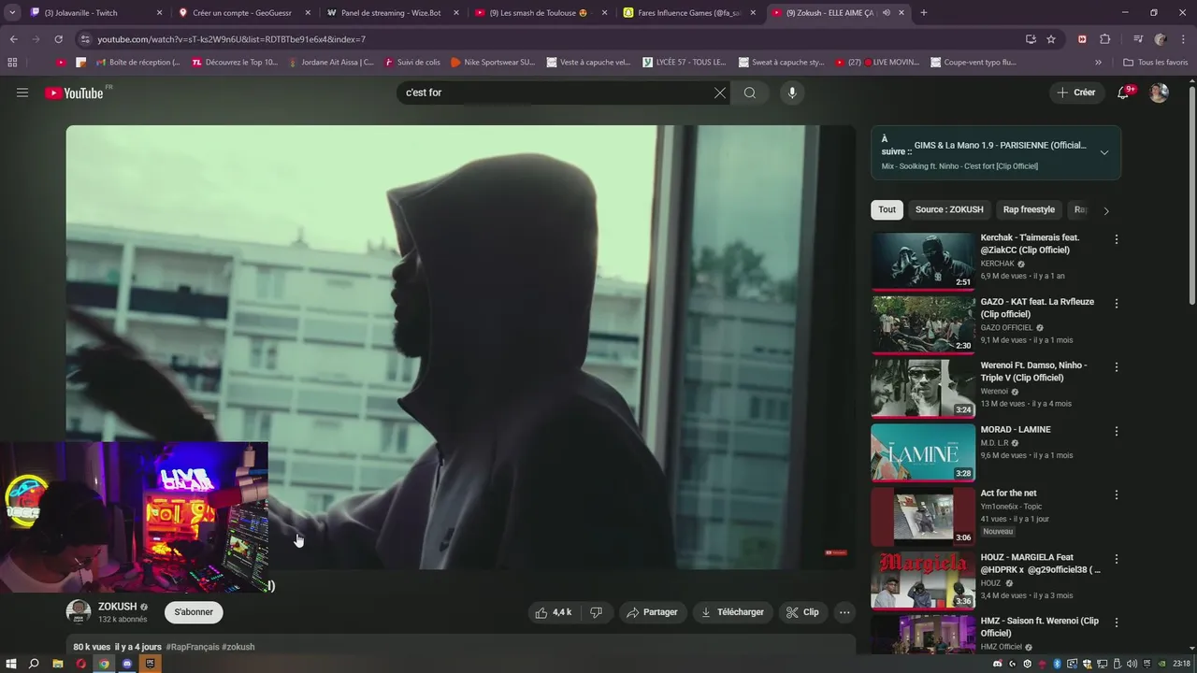Open the tab search dropdown arrow
This screenshot has height=673, width=1197.
tap(12, 13)
